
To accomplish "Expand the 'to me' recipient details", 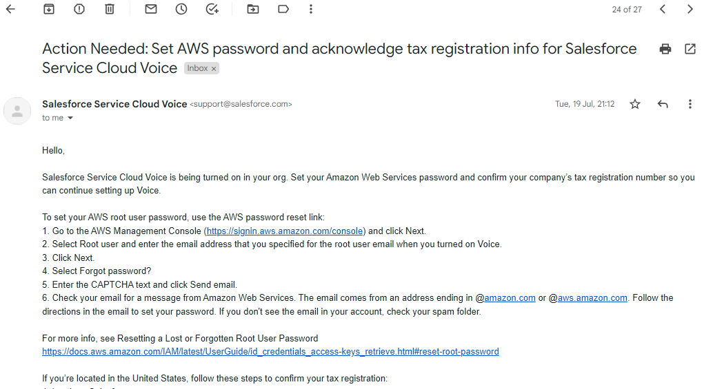I will [x=70, y=118].
